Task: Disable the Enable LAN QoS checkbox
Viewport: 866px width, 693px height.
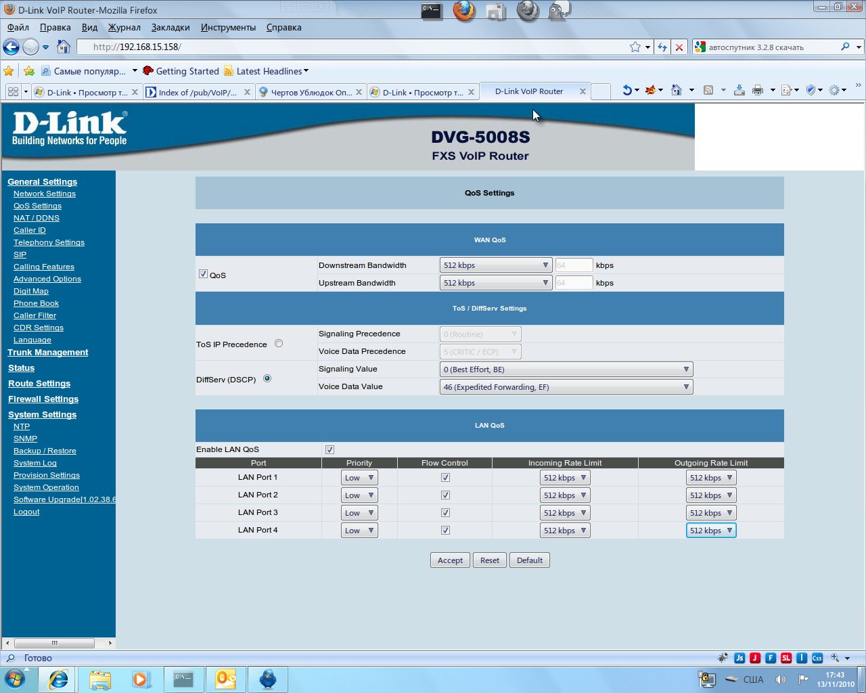Action: click(x=329, y=449)
